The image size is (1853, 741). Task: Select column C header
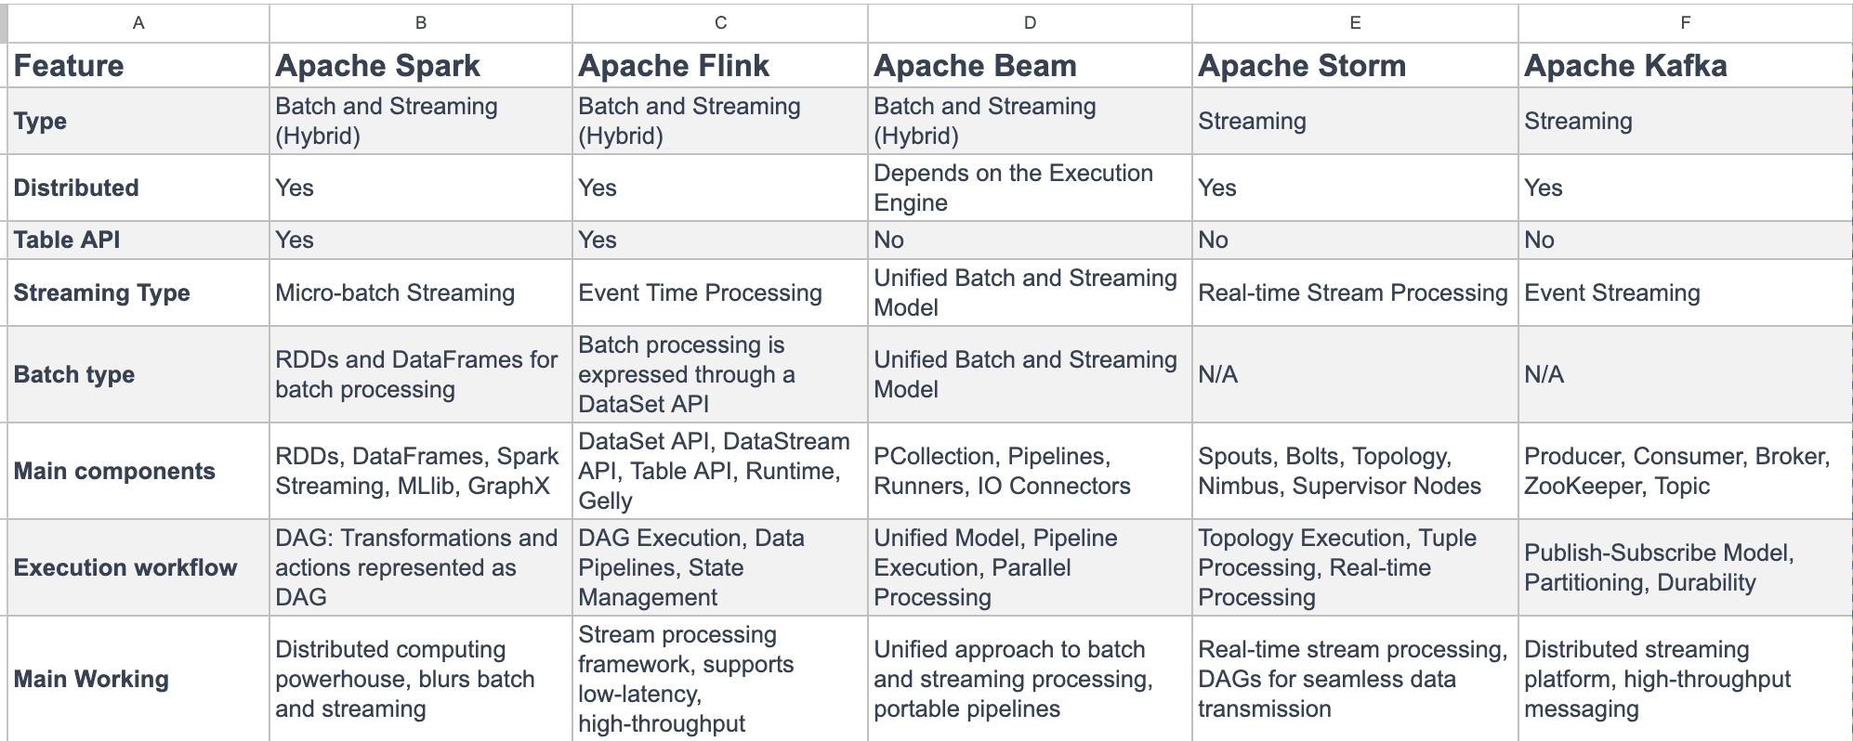(x=720, y=23)
